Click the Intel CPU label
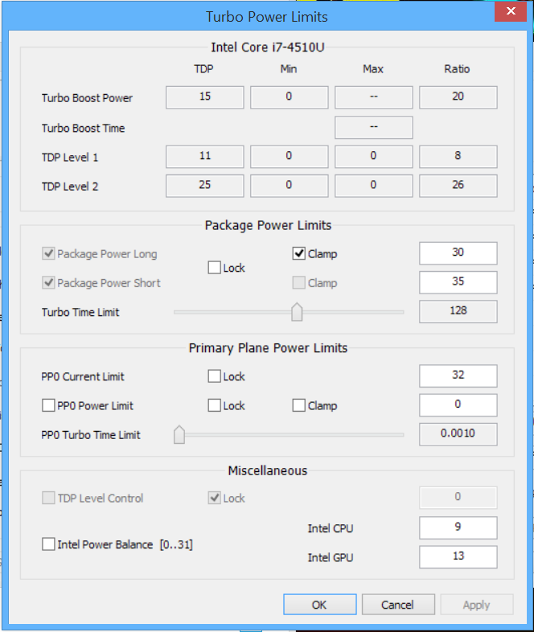 pos(331,528)
